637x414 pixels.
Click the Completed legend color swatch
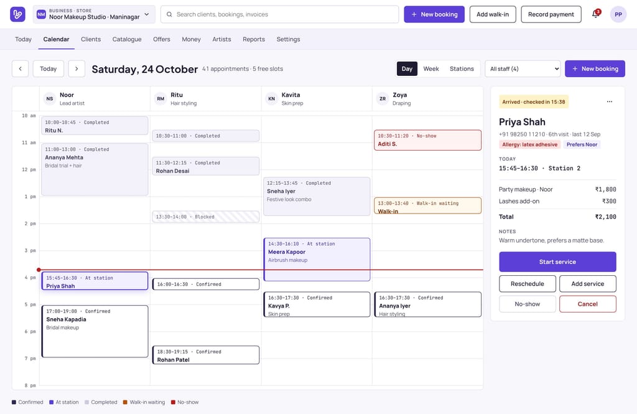[86, 402]
